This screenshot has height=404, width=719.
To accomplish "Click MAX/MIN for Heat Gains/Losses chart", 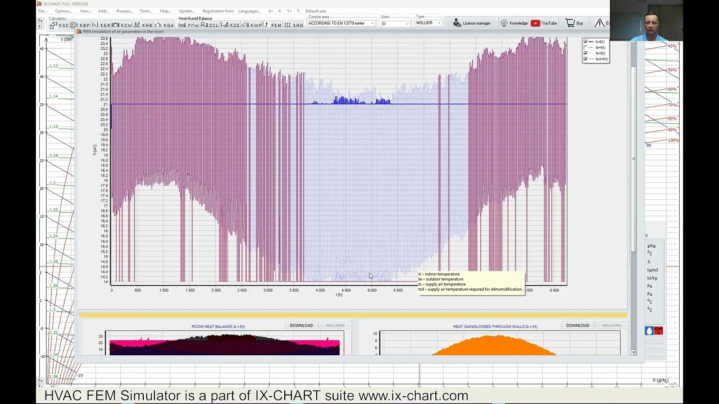I will [x=611, y=325].
